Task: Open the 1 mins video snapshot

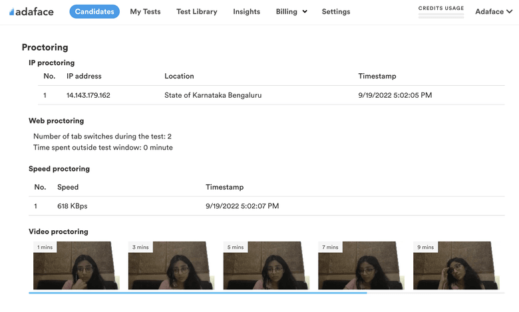Action: point(76,265)
